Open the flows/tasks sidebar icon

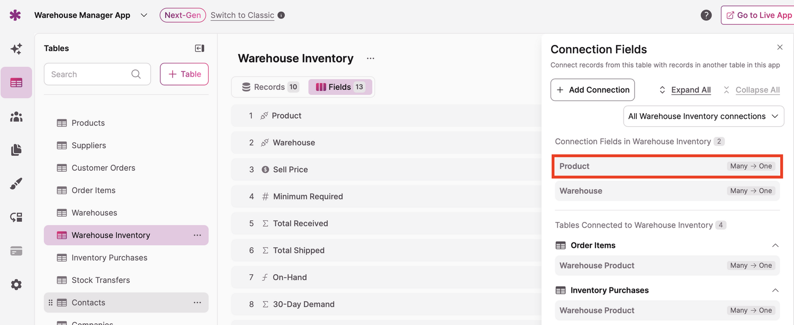(16, 217)
